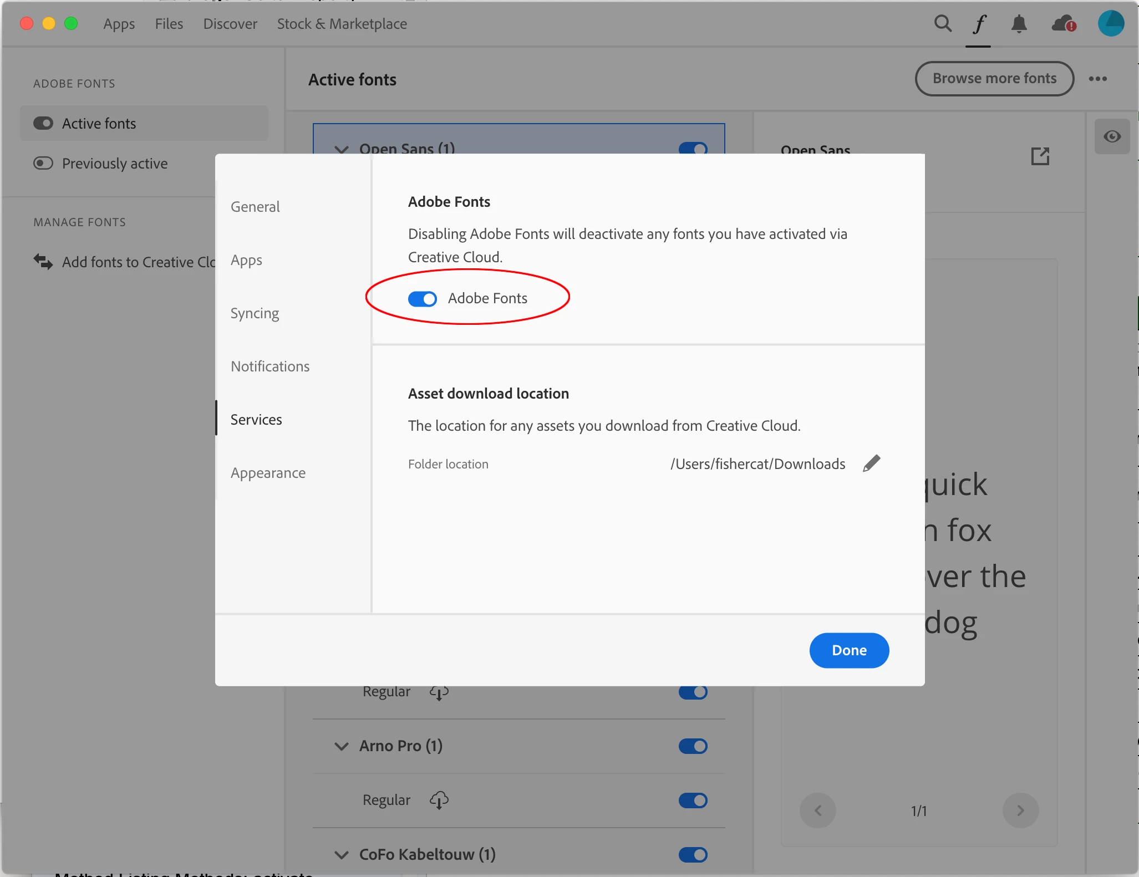1139x877 pixels.
Task: Click the user profile avatar
Action: pyautogui.click(x=1111, y=24)
